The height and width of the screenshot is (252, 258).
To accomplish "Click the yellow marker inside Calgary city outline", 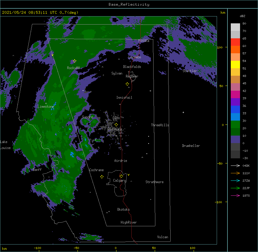I will pos(121,176).
